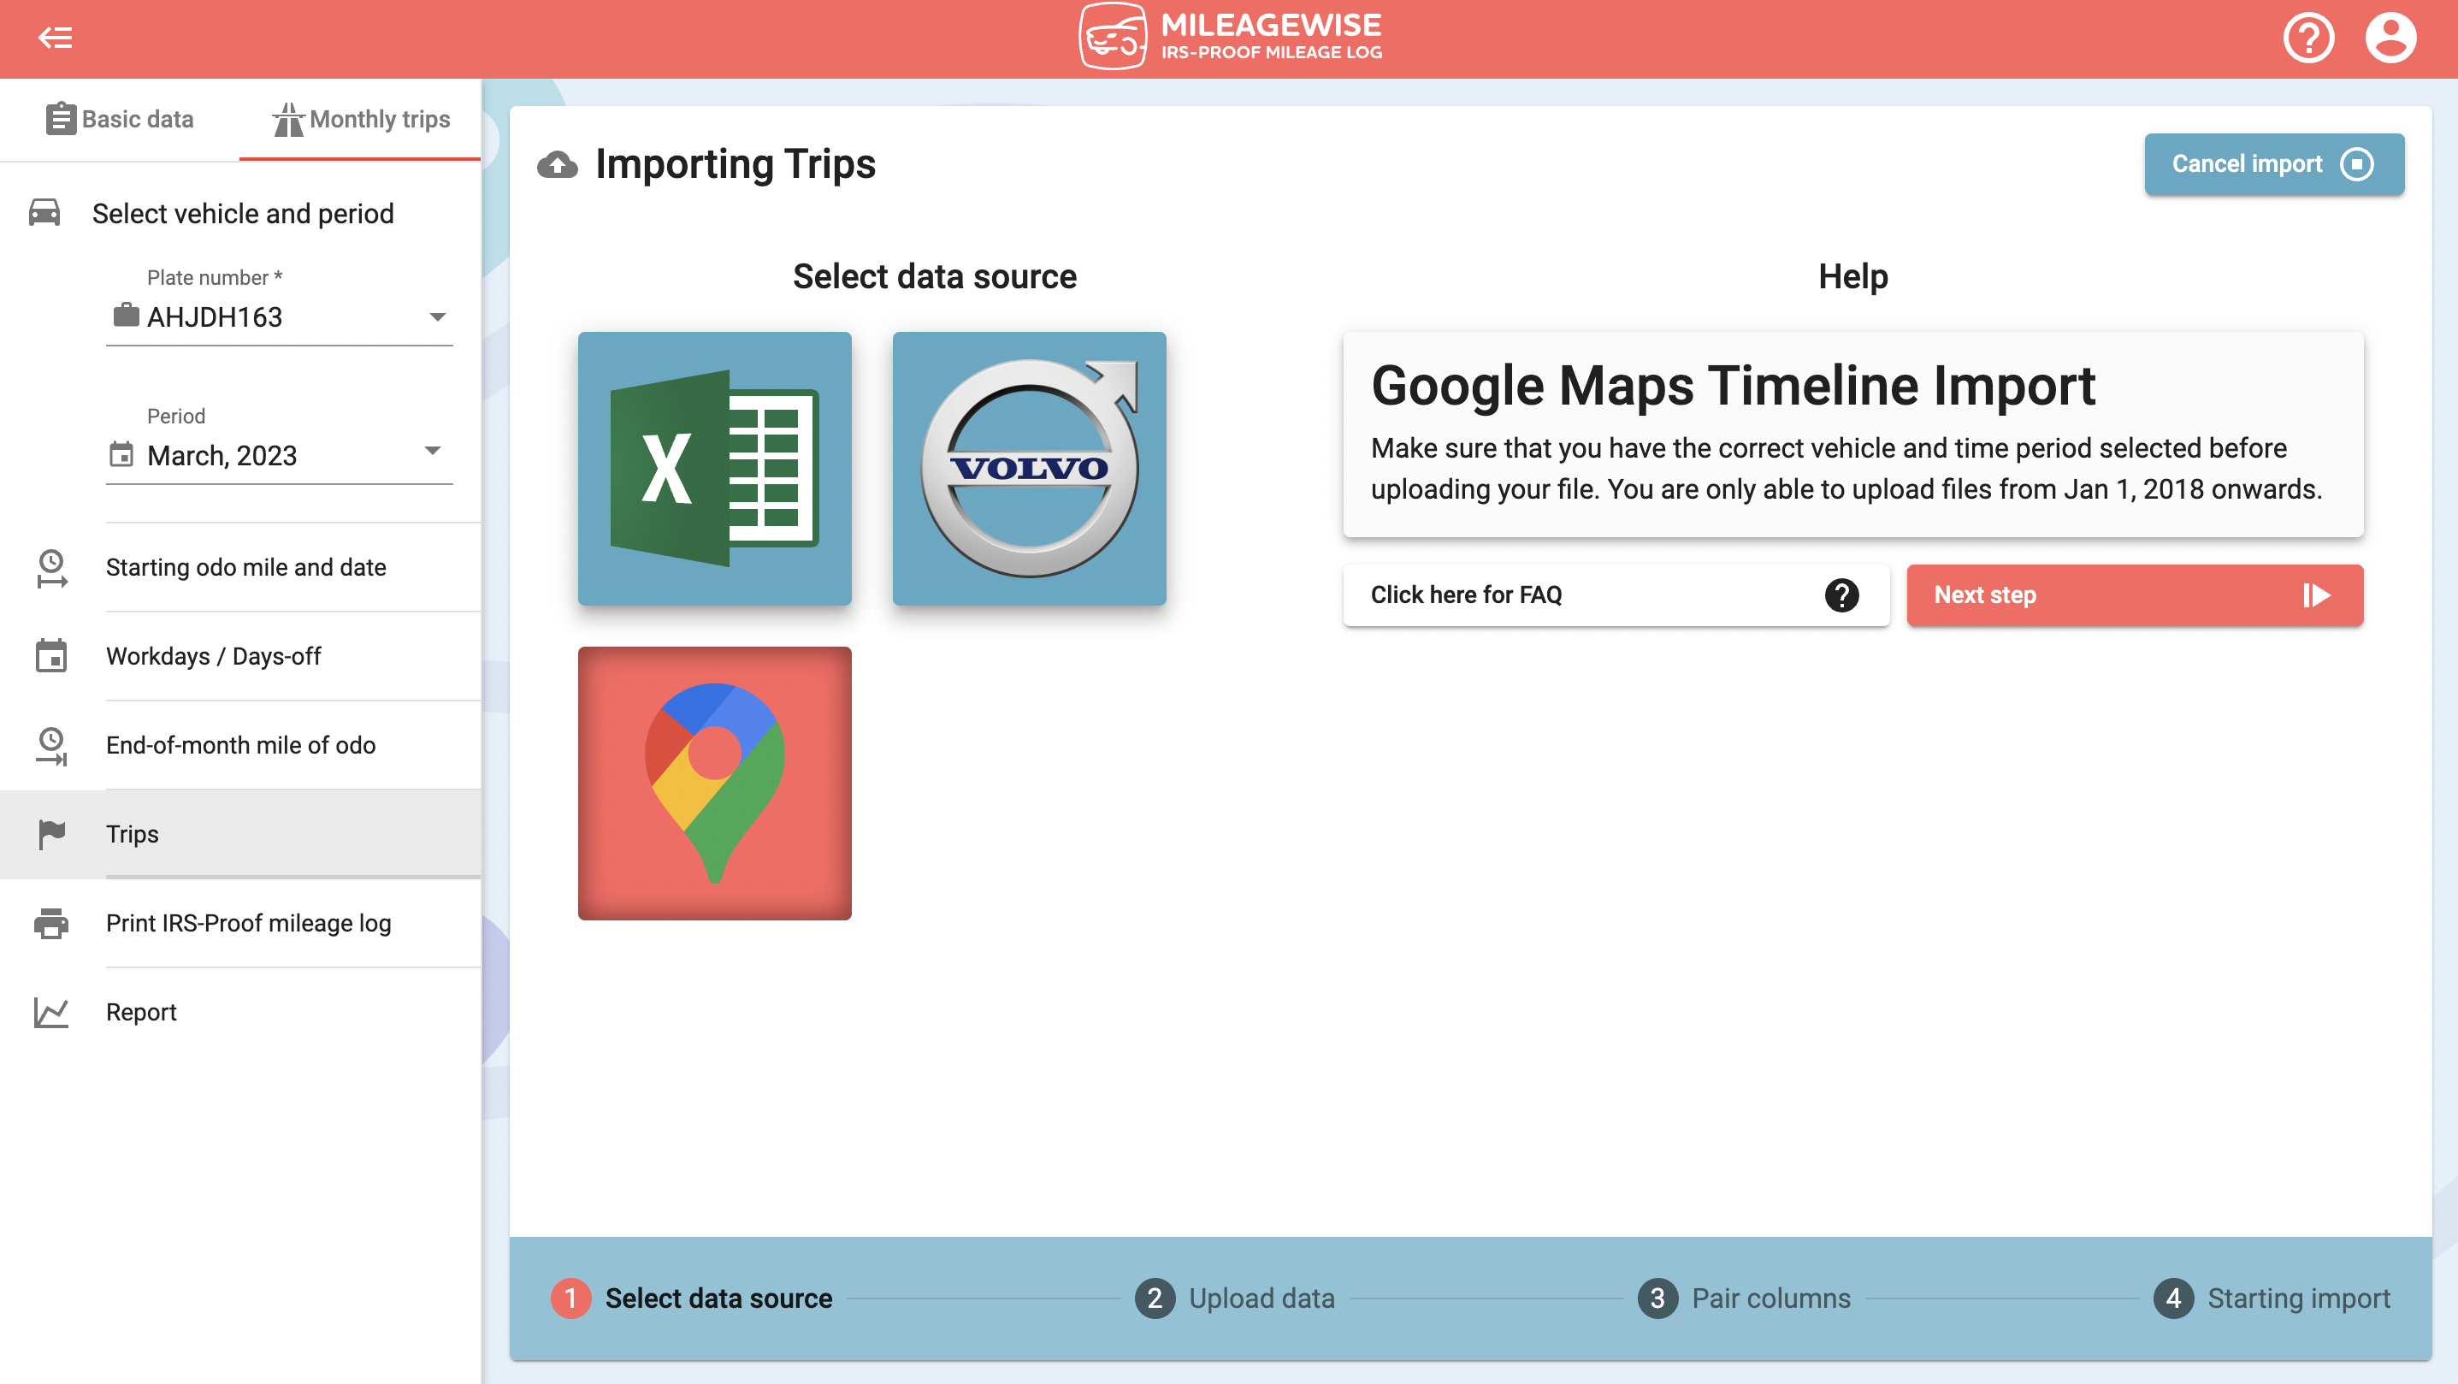Click the FAQ help link
2458x1384 pixels.
(x=1614, y=593)
